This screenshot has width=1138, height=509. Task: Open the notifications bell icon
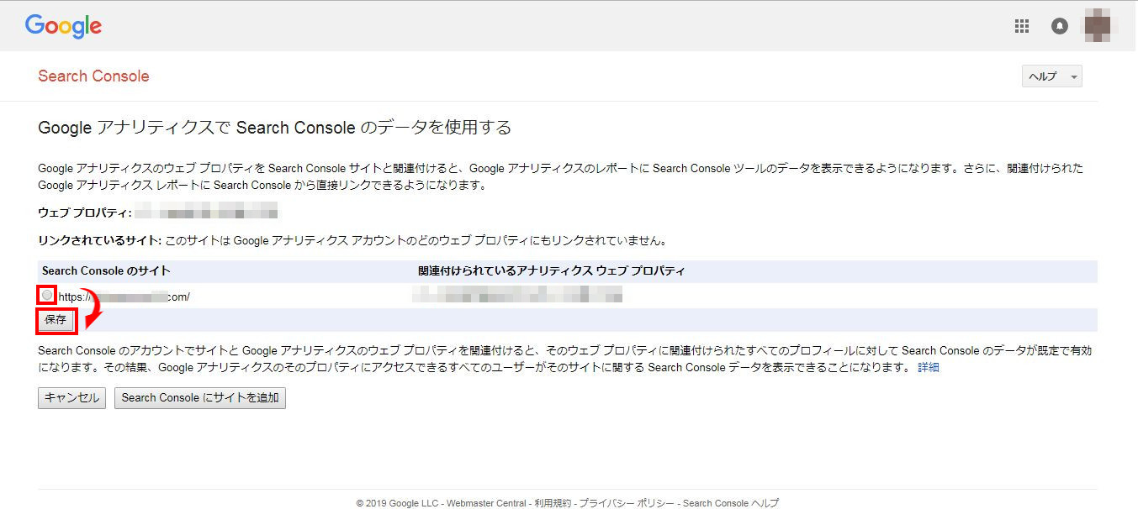tap(1060, 26)
